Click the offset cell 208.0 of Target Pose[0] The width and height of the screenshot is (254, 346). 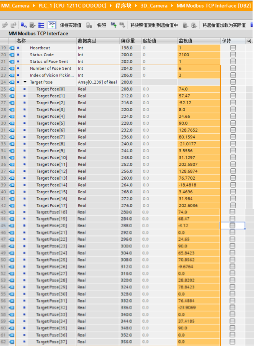(130, 89)
